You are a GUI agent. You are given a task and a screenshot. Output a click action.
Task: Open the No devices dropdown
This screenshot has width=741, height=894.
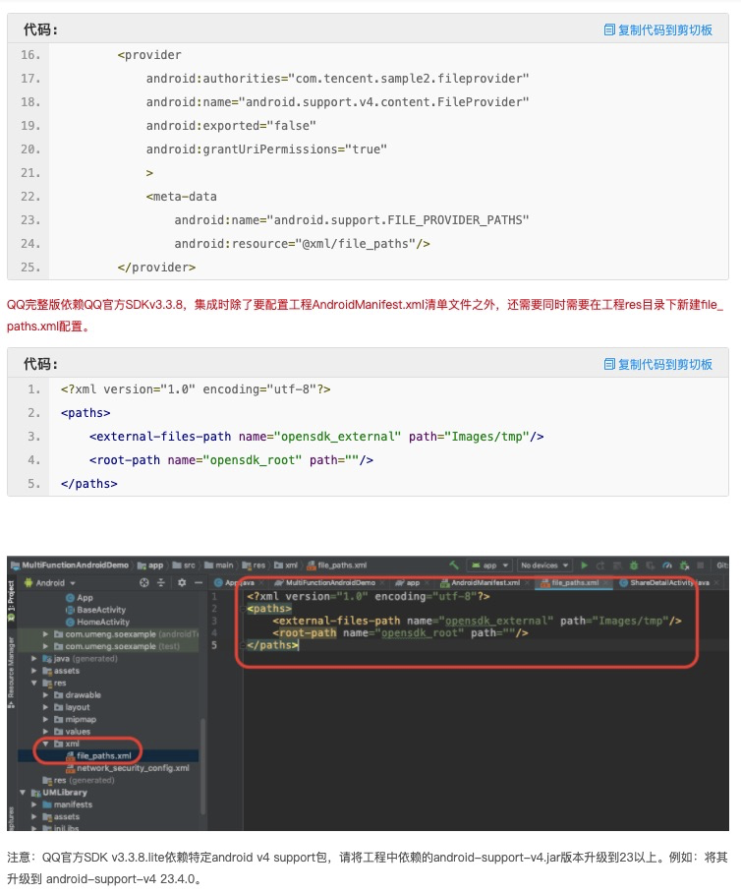tap(544, 566)
